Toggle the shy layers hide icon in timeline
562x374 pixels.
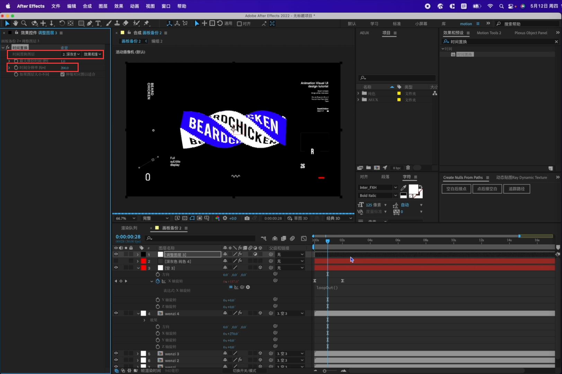coord(275,238)
